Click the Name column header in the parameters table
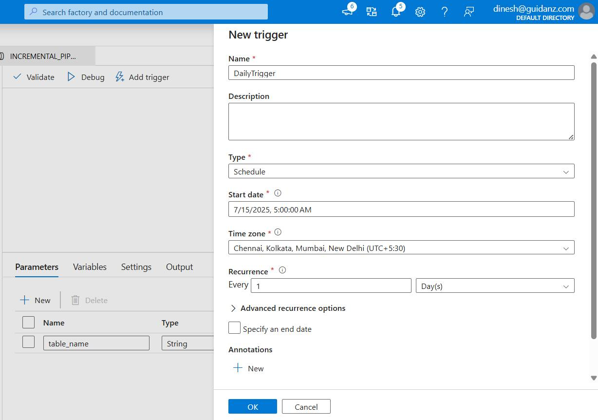The image size is (598, 420). click(x=54, y=323)
